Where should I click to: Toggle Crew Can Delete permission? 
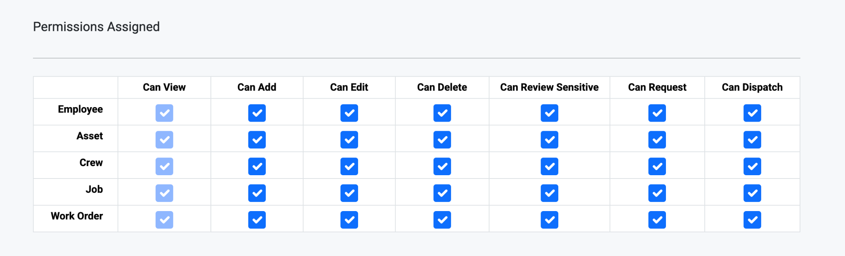coord(442,167)
